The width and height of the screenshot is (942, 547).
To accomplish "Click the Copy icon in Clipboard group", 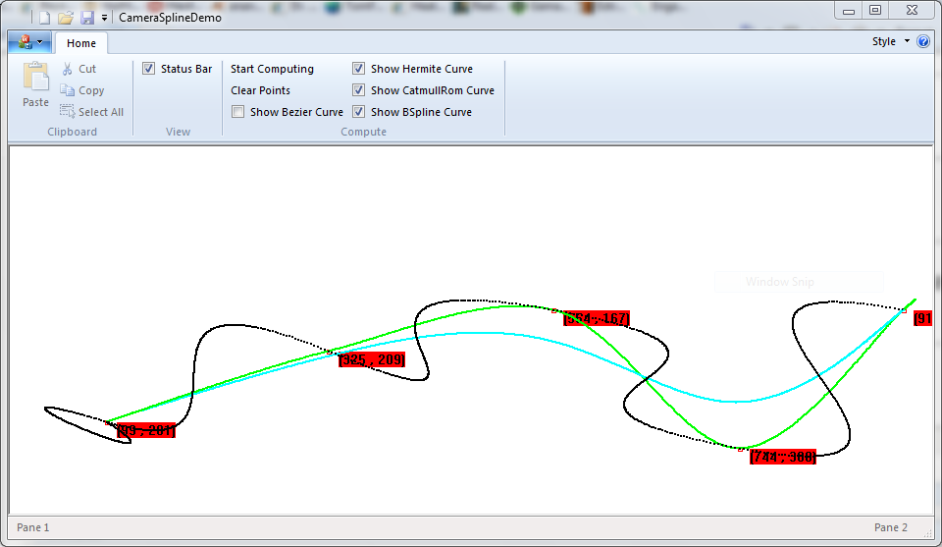I will click(x=68, y=90).
